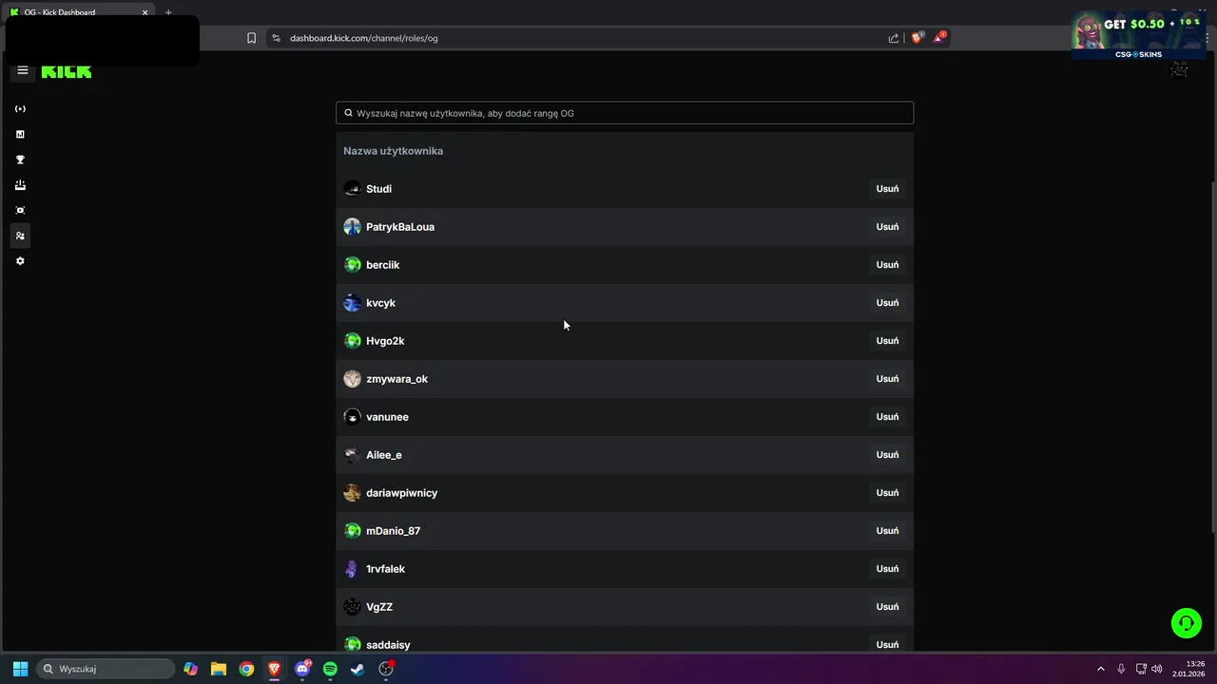Open the screen capture icon in the sidebar
The height and width of the screenshot is (684, 1217).
point(20,210)
